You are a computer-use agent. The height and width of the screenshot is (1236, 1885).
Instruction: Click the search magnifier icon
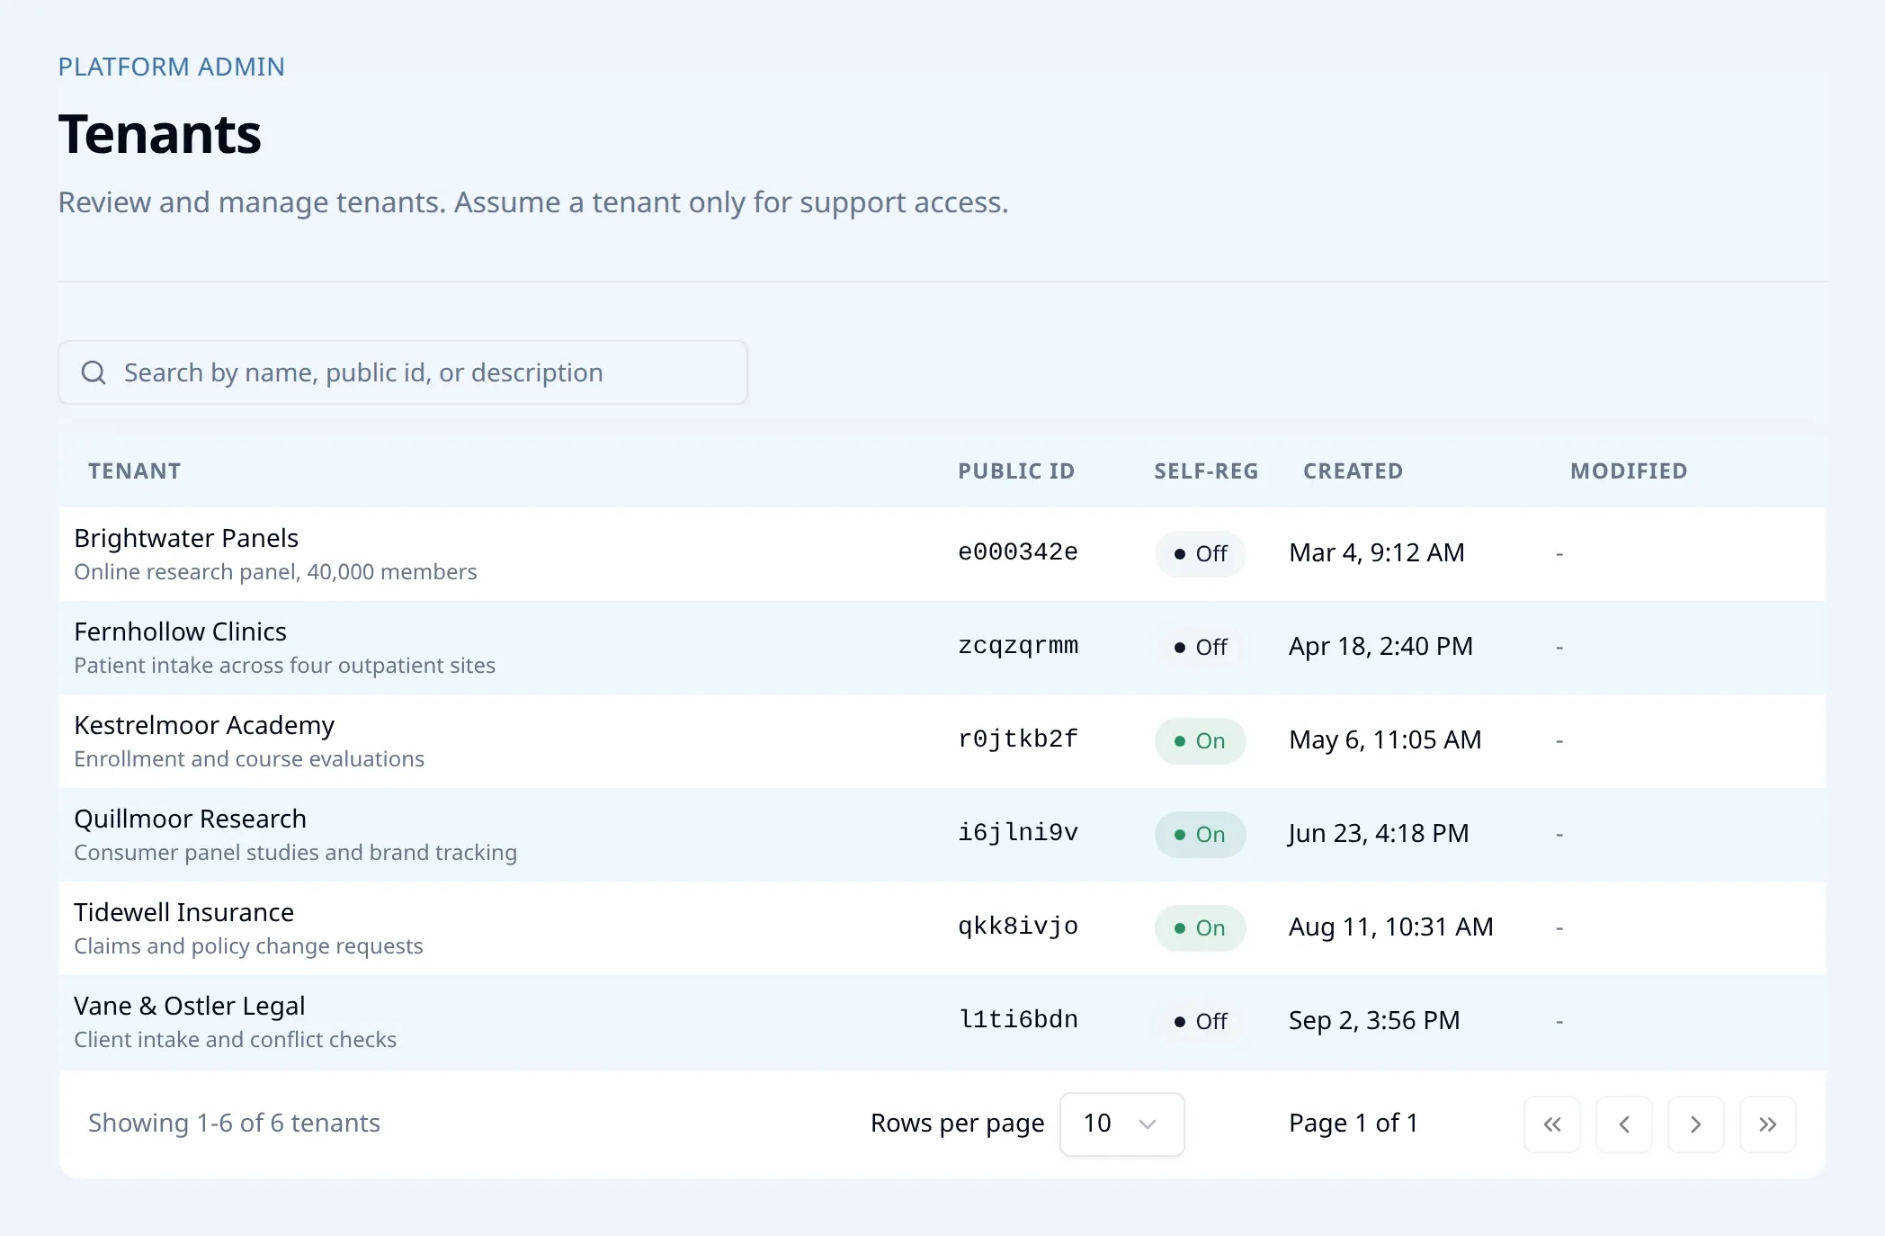click(x=94, y=372)
